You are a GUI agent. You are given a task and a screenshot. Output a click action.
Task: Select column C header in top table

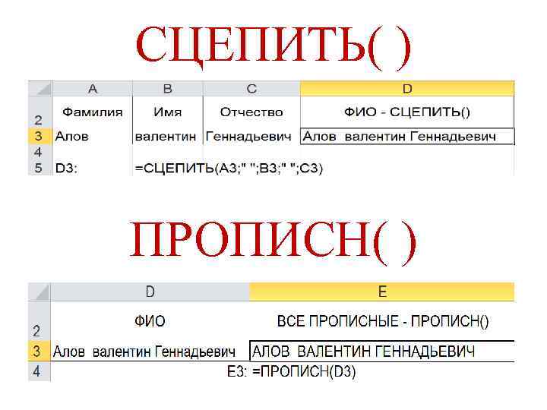[251, 89]
